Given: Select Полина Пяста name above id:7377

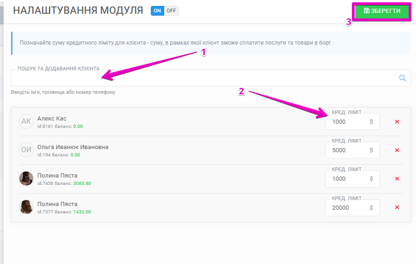Looking at the screenshot, I should coord(57,204).
